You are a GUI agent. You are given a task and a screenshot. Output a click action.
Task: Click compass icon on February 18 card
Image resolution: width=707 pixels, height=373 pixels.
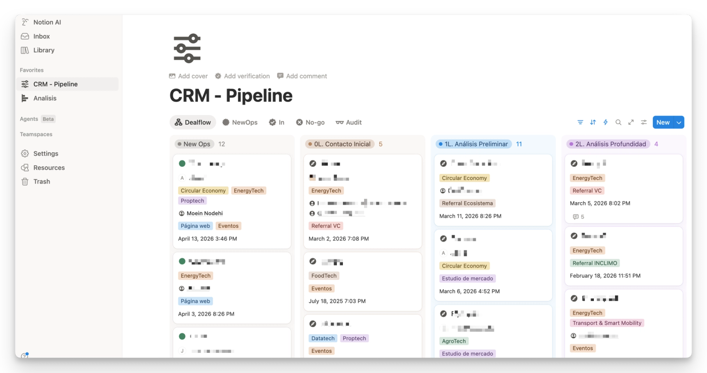tap(574, 235)
